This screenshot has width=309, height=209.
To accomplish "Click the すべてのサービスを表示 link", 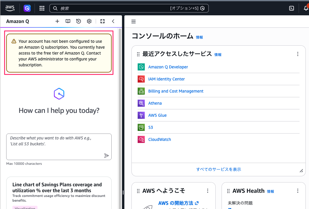I will pos(219,169).
